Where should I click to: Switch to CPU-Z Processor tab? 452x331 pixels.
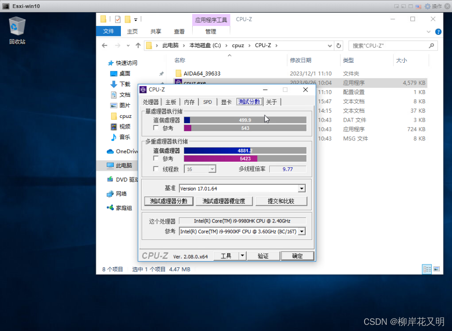151,102
